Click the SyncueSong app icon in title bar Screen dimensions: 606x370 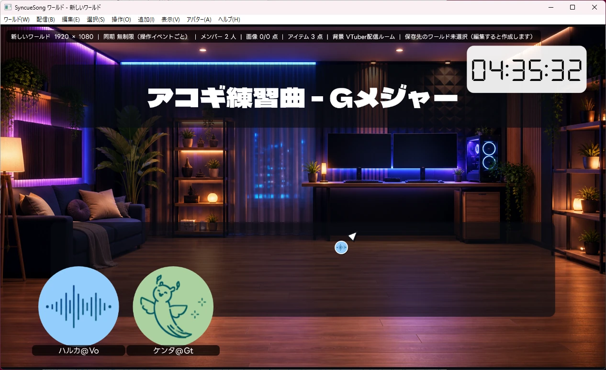(8, 7)
